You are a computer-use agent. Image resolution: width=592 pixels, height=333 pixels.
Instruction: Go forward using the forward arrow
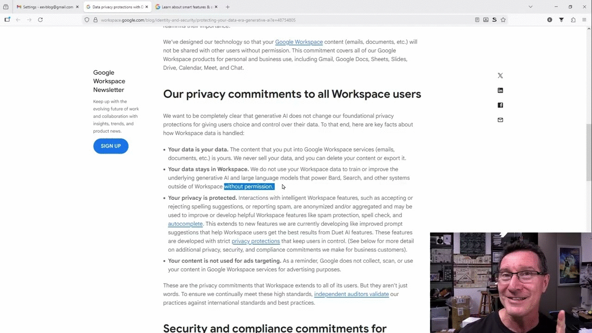pyautogui.click(x=29, y=19)
